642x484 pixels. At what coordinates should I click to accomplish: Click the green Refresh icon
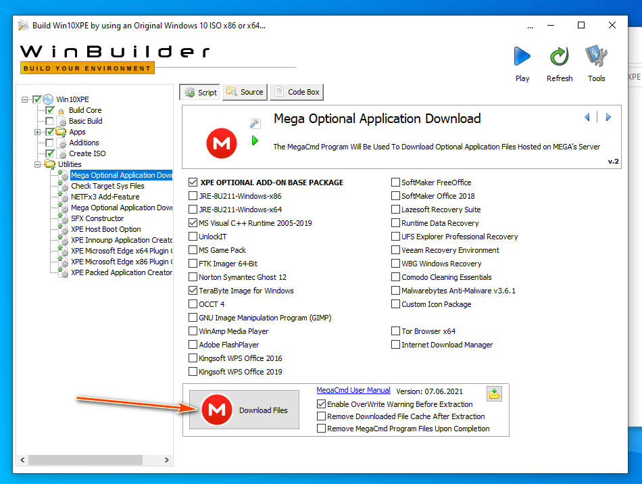(560, 56)
